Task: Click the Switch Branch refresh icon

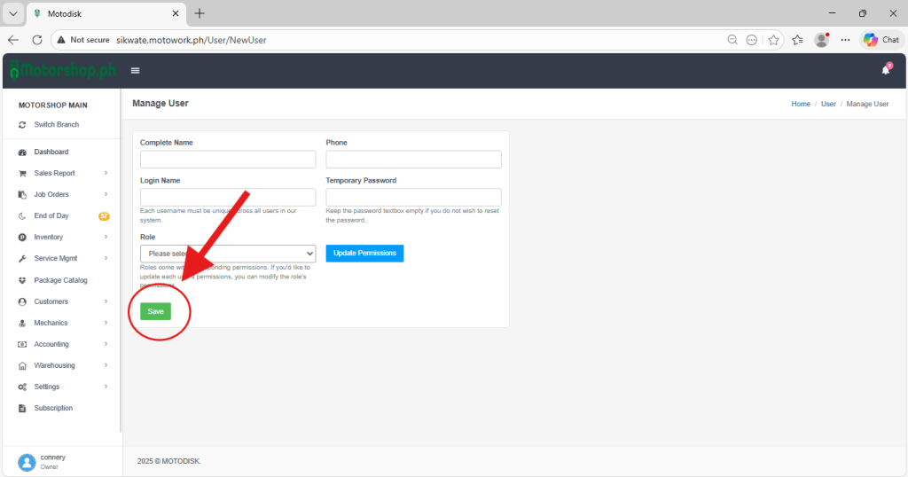Action: coord(22,125)
